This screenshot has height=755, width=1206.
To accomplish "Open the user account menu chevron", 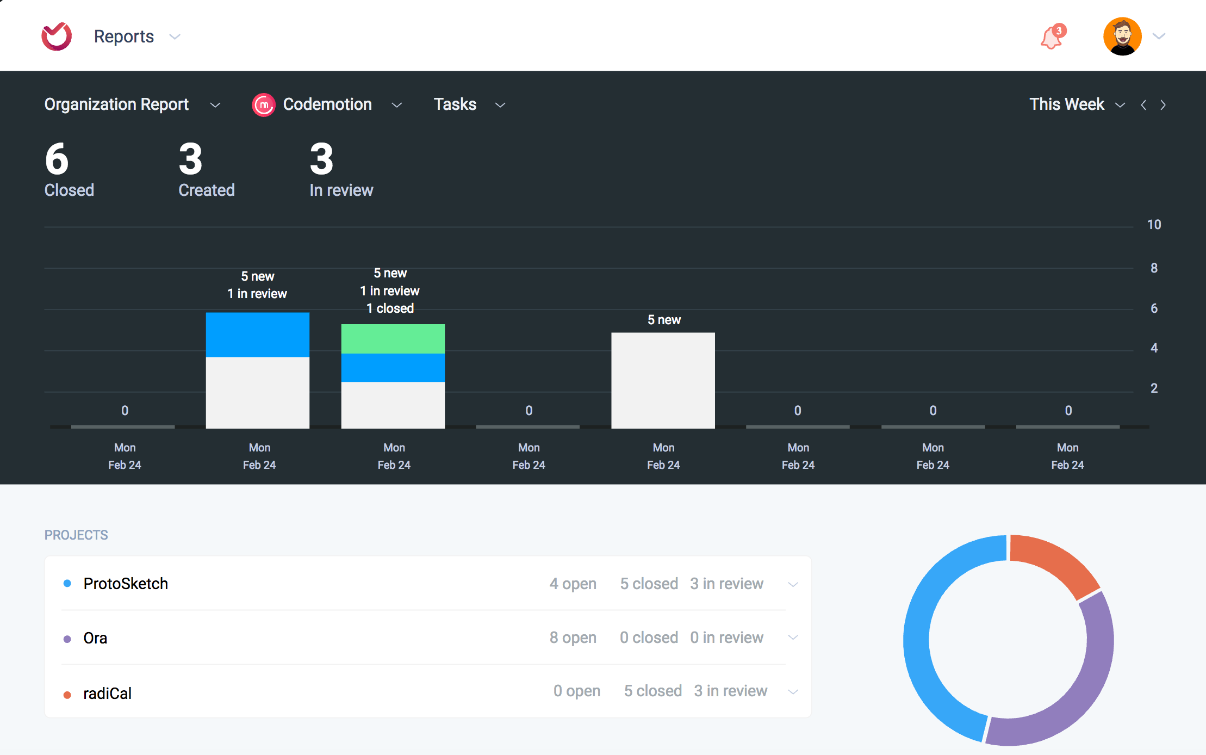I will pyautogui.click(x=1159, y=36).
